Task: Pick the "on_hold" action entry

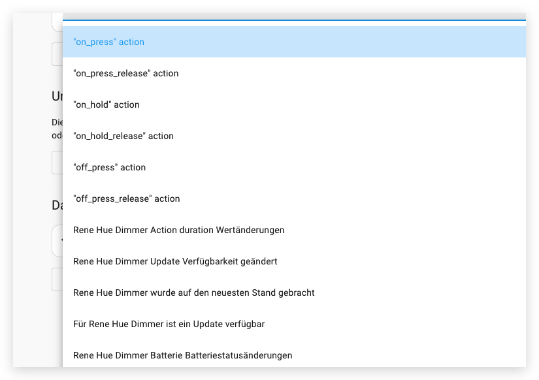Action: click(x=294, y=104)
